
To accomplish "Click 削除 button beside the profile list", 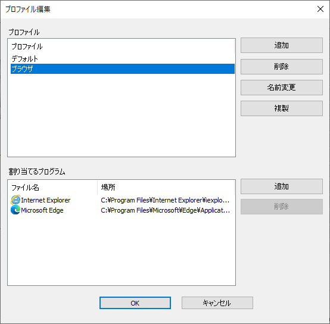I will (281, 67).
